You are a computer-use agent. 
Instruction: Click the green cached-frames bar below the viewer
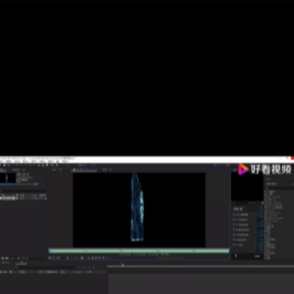coord(139,251)
